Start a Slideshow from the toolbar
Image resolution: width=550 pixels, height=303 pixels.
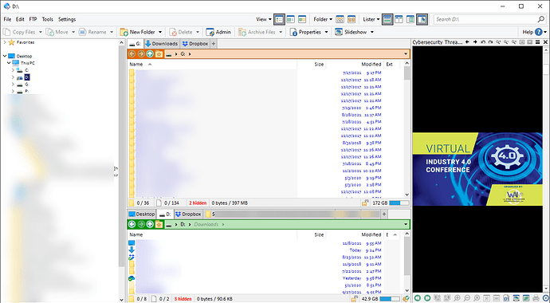(351, 32)
